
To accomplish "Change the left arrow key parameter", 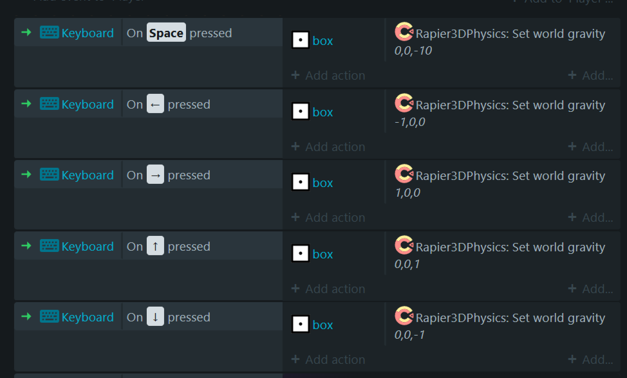I will (155, 104).
